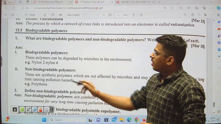
Task: Click the green highlighter in floating toolbar
Action: click(x=22, y=110)
